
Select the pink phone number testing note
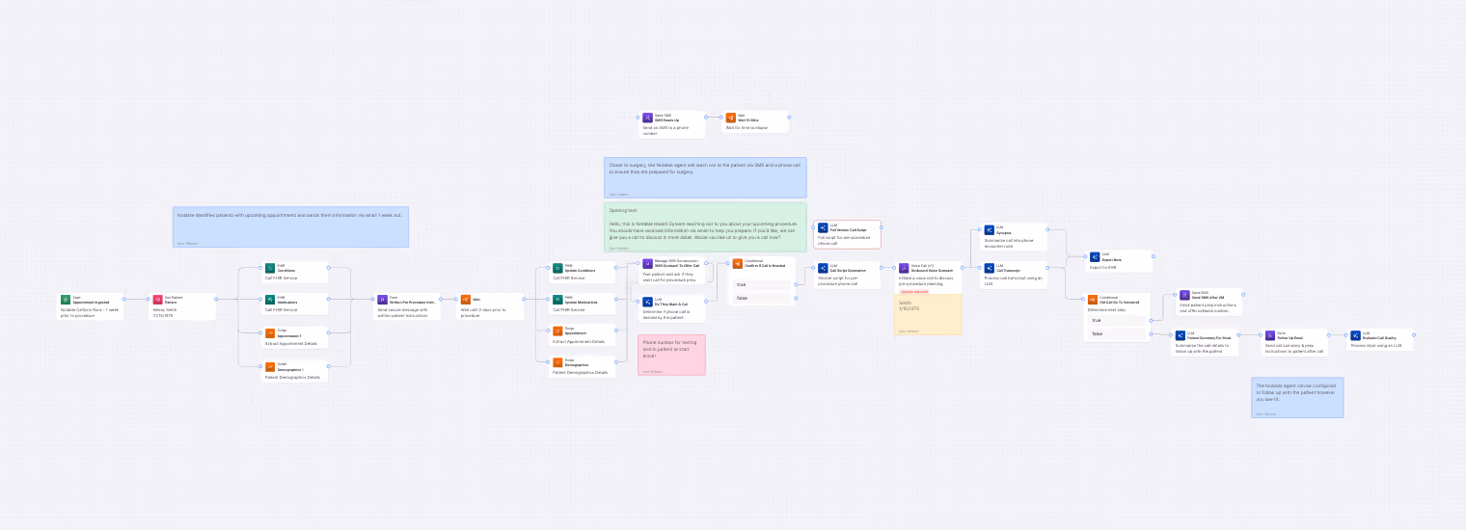click(671, 355)
